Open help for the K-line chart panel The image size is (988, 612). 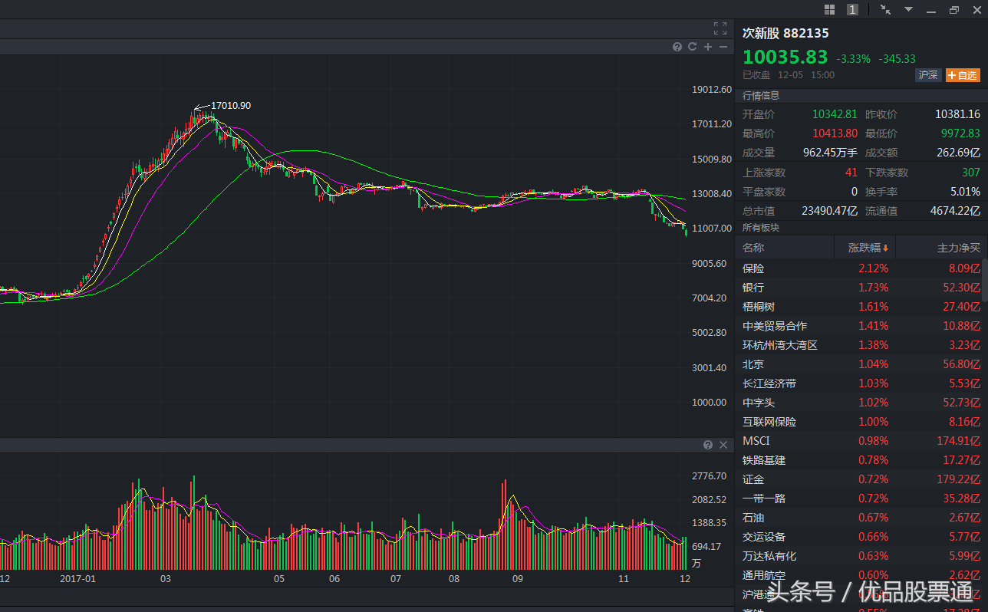pos(677,47)
